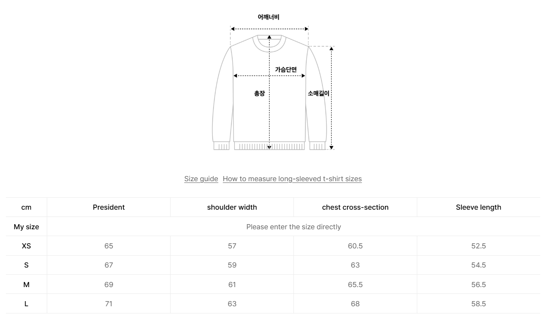The height and width of the screenshot is (319, 547).
Task: Click the 'Please enter the size directly' field
Action: 293,227
